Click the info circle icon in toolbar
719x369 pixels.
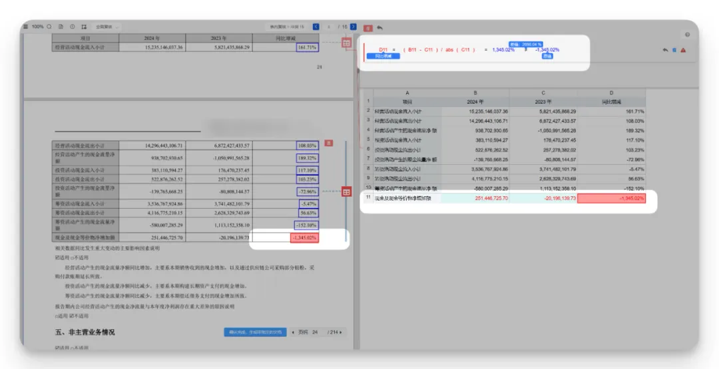tap(72, 27)
